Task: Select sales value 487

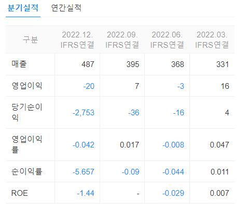Action: click(x=88, y=64)
